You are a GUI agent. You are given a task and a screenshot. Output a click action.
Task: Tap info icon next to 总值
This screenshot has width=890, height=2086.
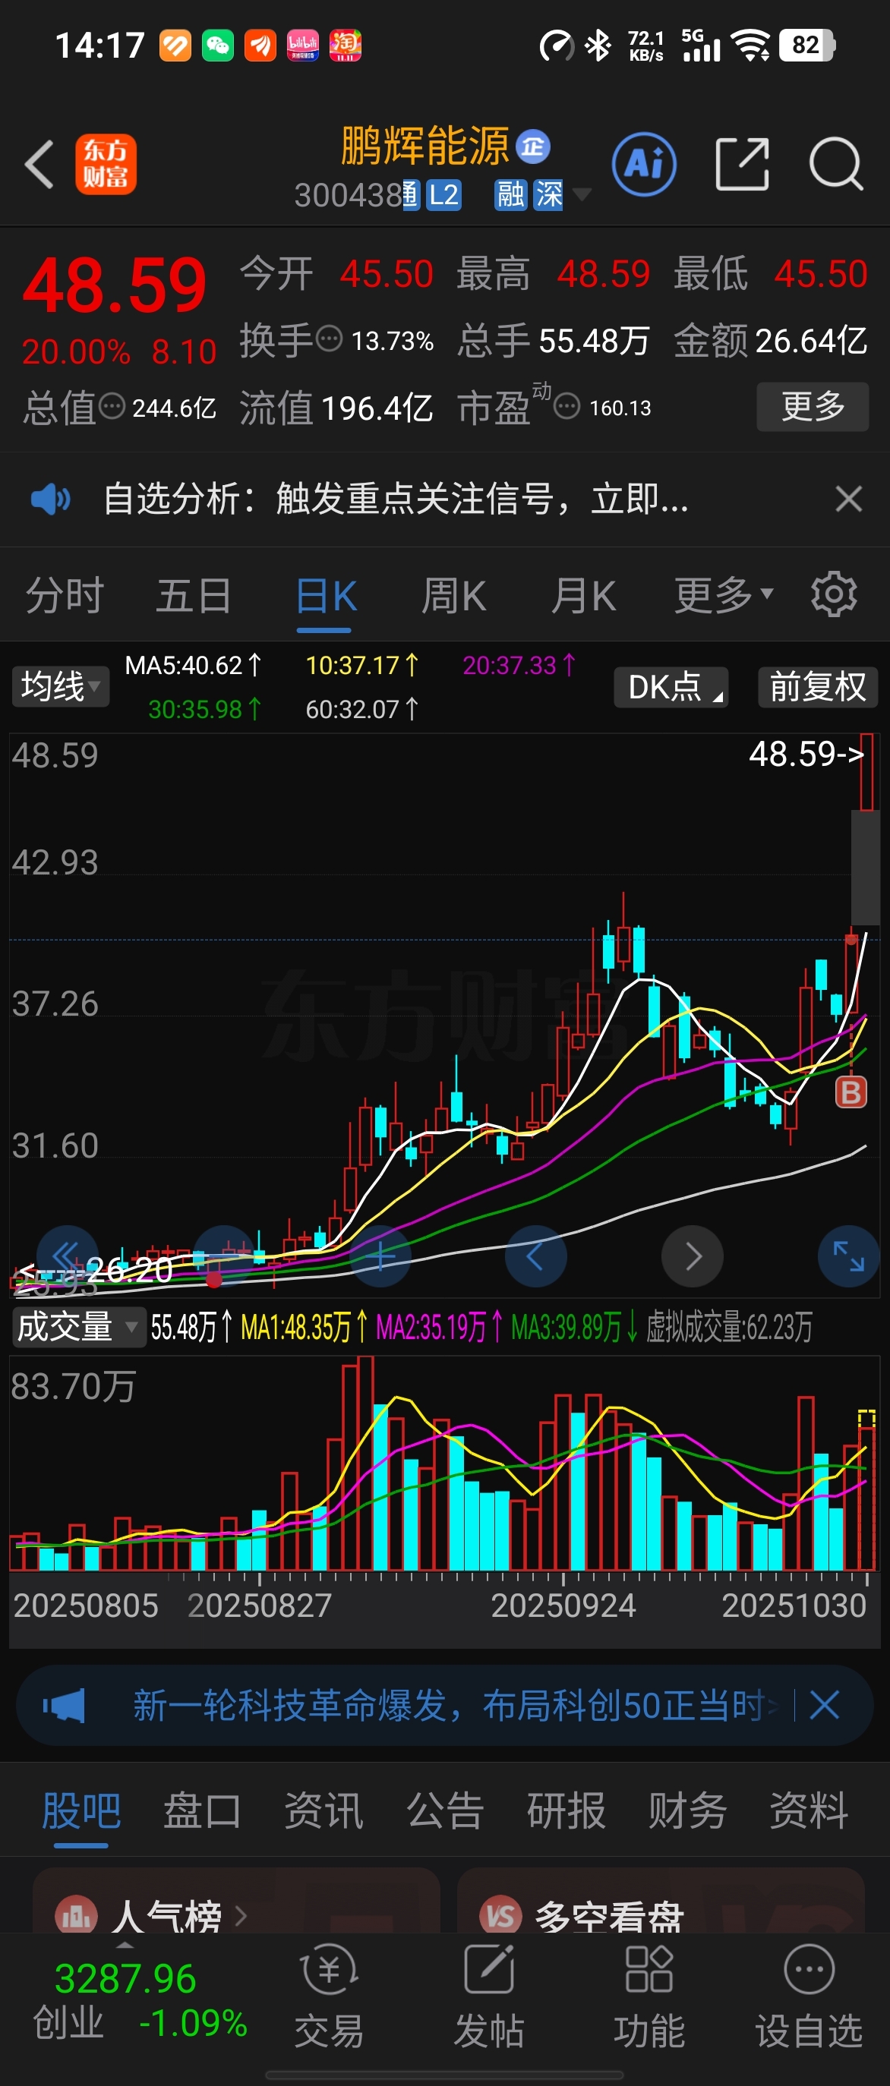(112, 407)
